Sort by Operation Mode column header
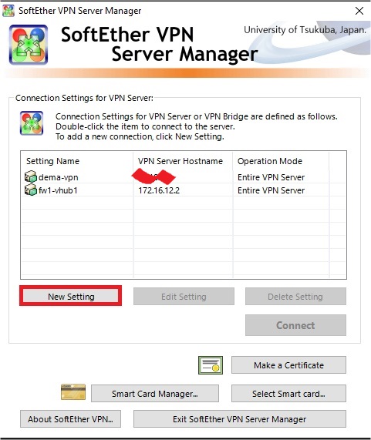Screen dimensions: 371x440 tap(281, 161)
